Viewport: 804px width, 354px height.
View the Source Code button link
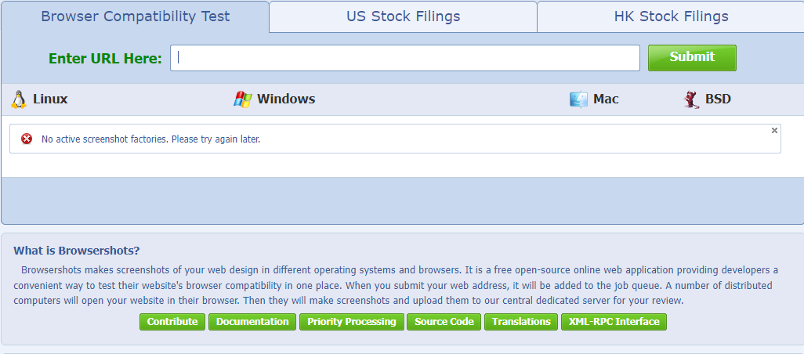coord(444,322)
